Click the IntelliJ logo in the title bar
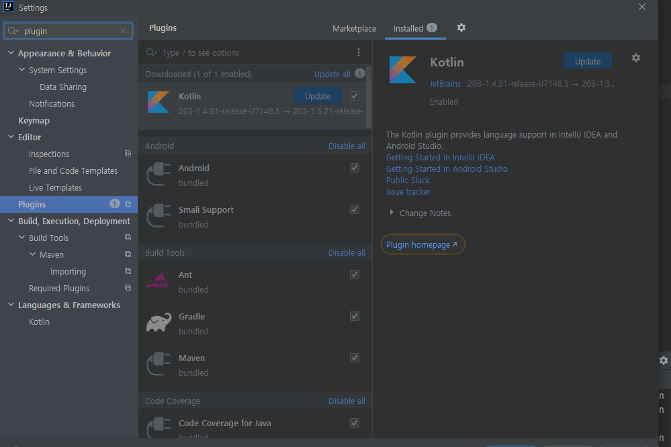Screen dimensions: 671x447 pos(8,7)
